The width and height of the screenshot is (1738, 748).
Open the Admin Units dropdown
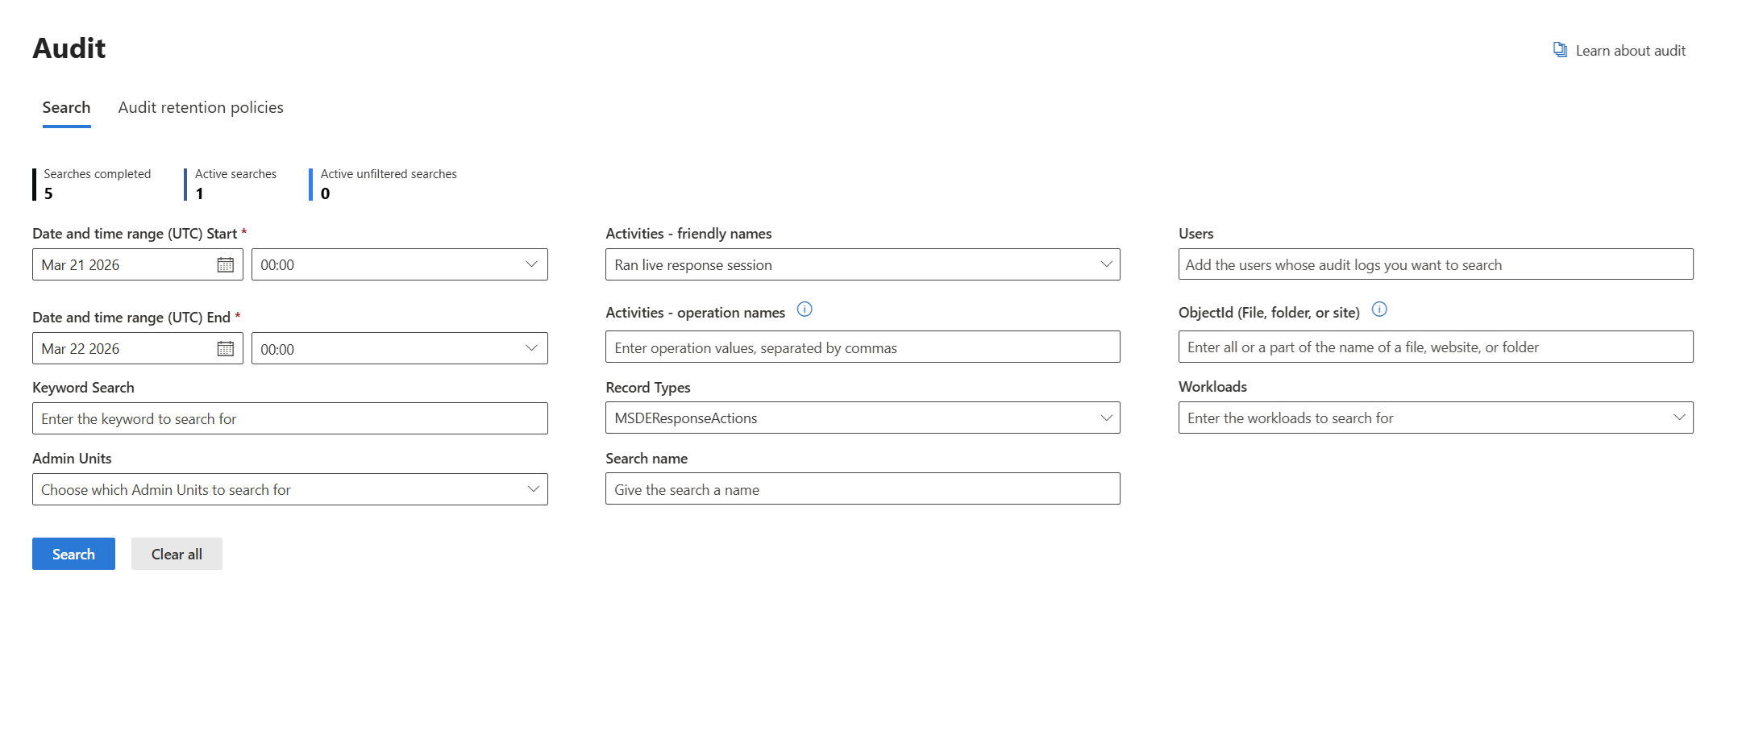coord(533,489)
